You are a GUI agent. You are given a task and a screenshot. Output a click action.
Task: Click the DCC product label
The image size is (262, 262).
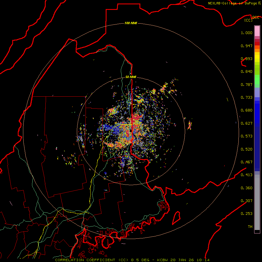(256, 17)
